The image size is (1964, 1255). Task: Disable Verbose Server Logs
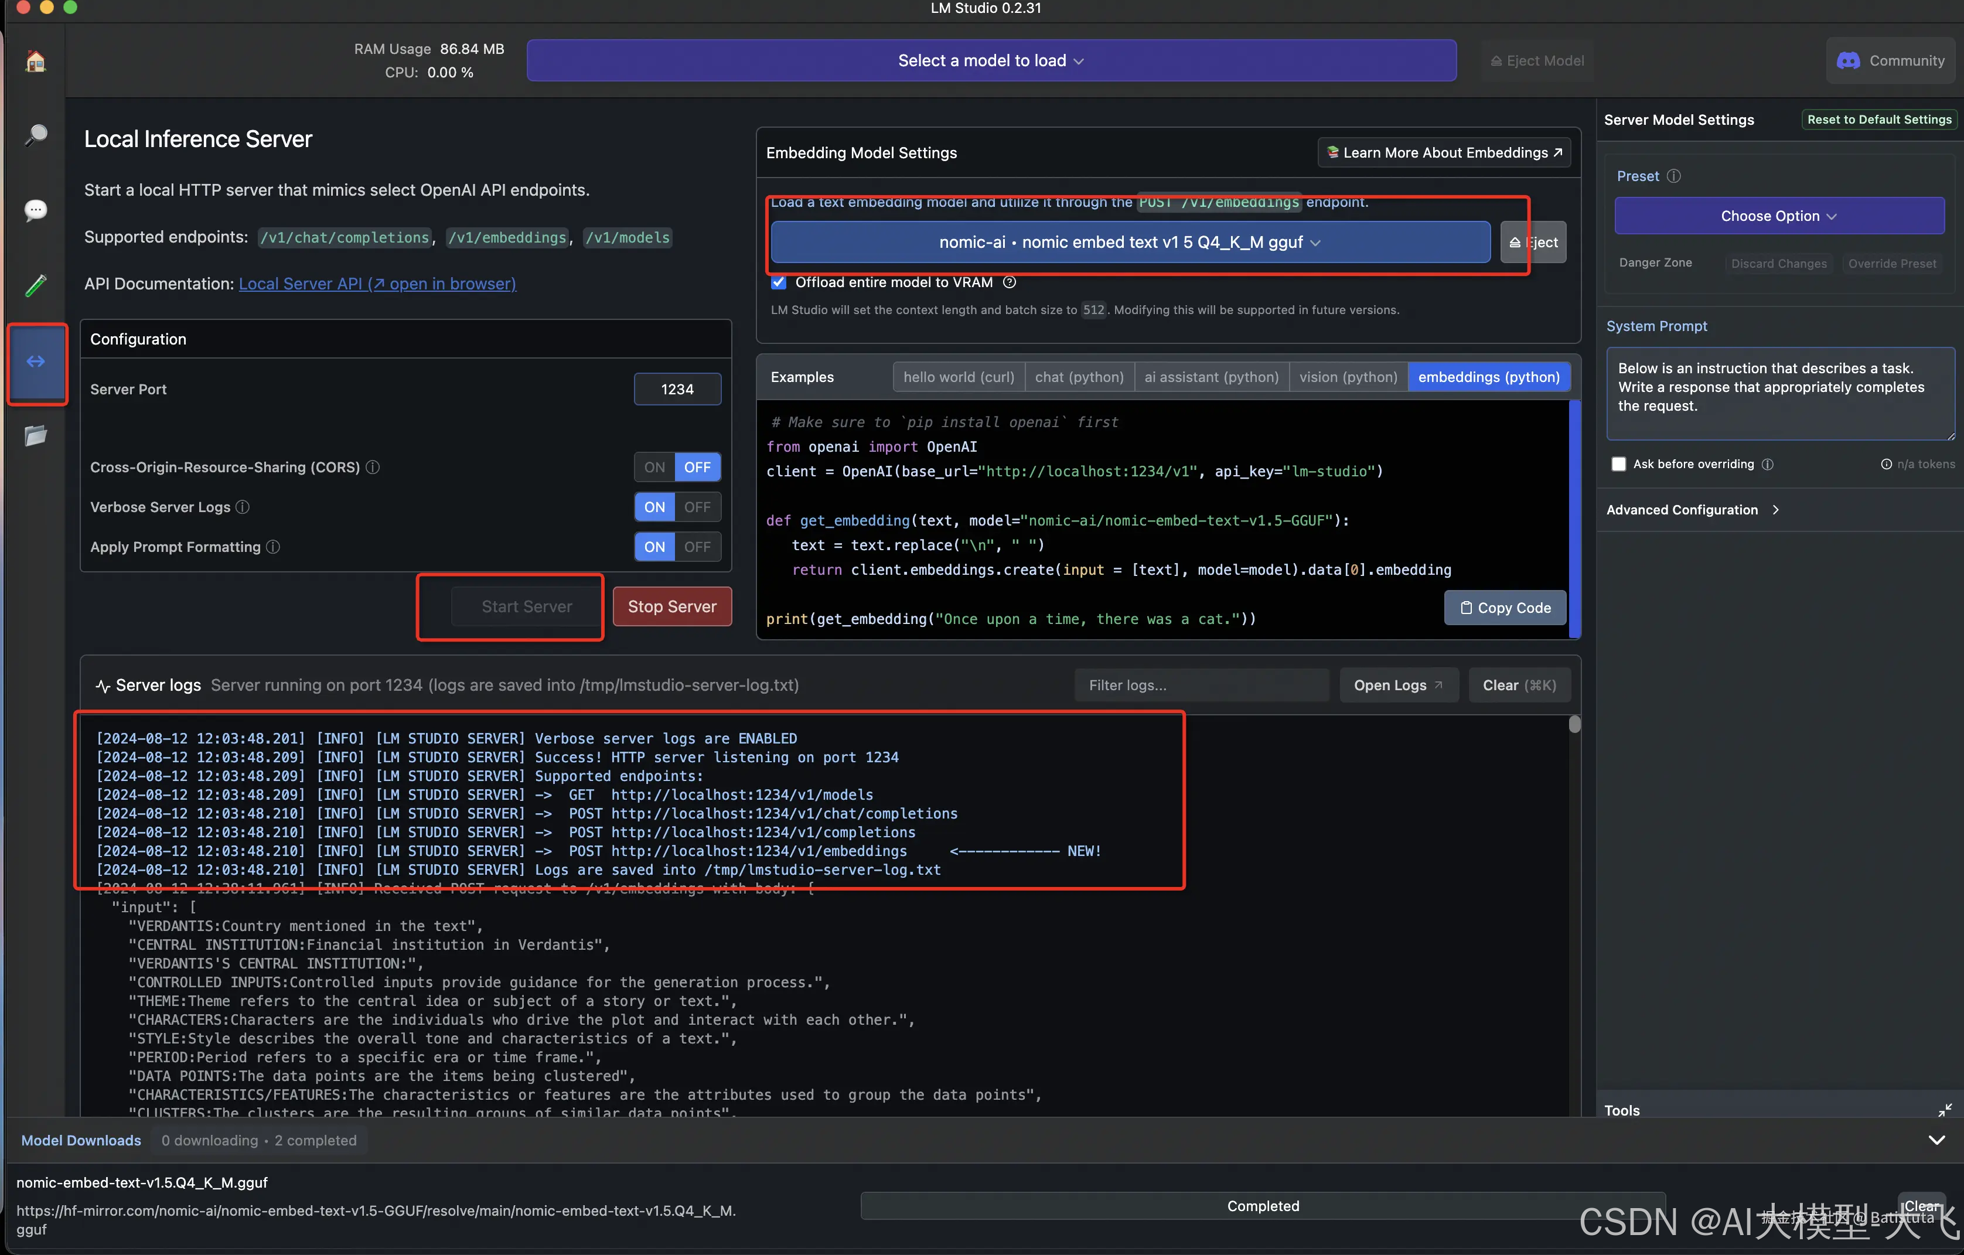point(698,506)
